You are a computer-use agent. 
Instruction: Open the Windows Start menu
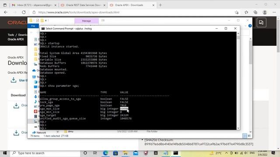[5, 153]
